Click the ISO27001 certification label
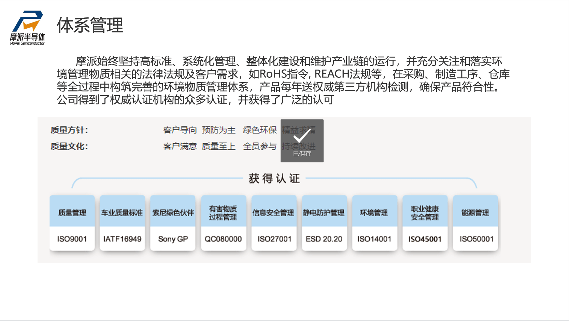Viewport: 569px width, 321px height. pyautogui.click(x=274, y=239)
